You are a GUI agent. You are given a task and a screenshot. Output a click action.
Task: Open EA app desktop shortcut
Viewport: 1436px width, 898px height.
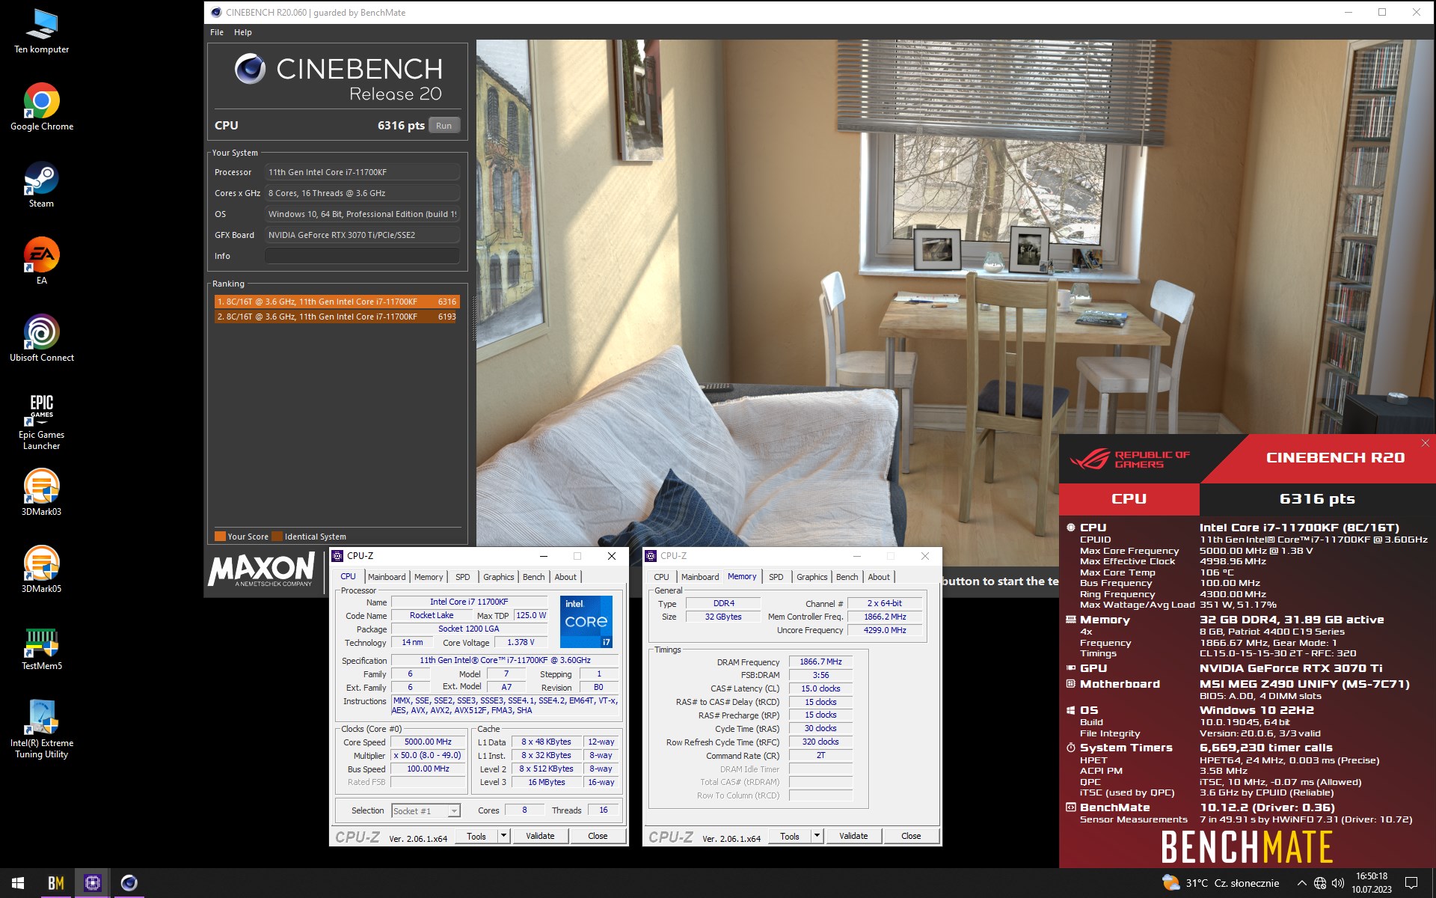pyautogui.click(x=41, y=261)
